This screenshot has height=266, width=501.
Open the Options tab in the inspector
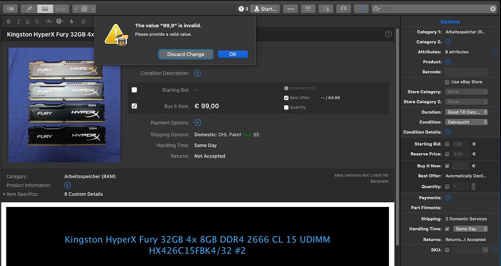tap(450, 21)
